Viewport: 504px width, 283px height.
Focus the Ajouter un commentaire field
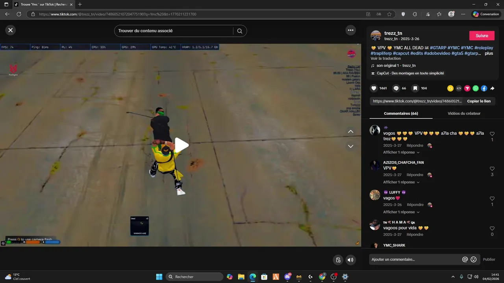[414, 259]
